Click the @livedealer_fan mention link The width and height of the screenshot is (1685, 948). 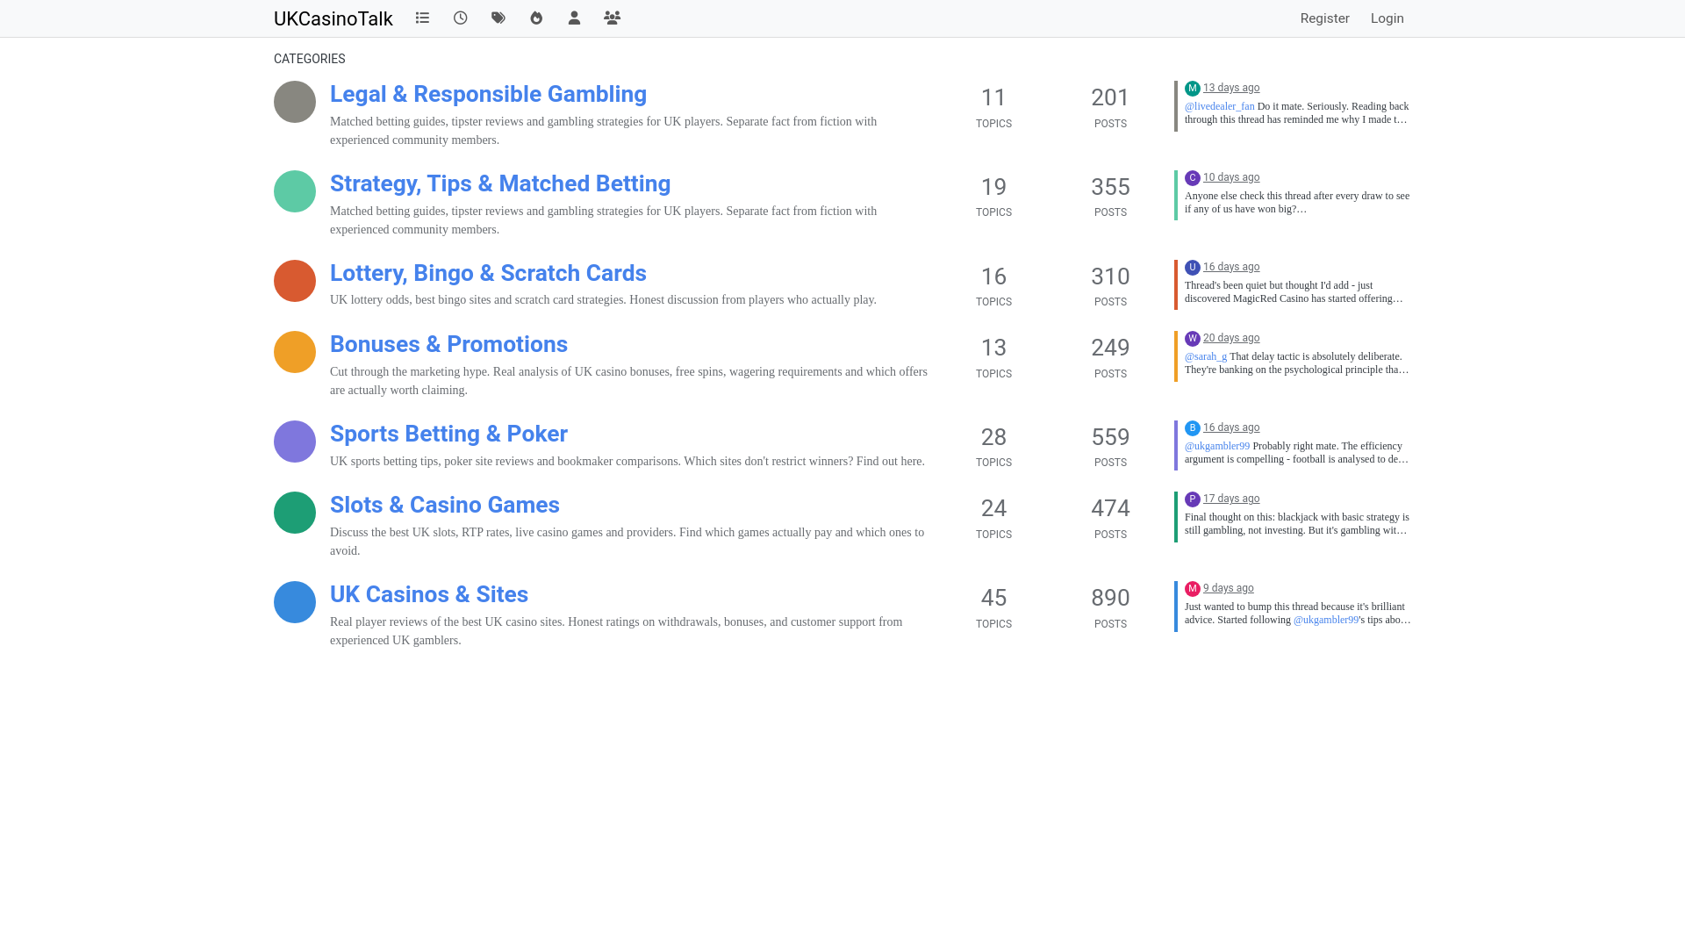1219,106
